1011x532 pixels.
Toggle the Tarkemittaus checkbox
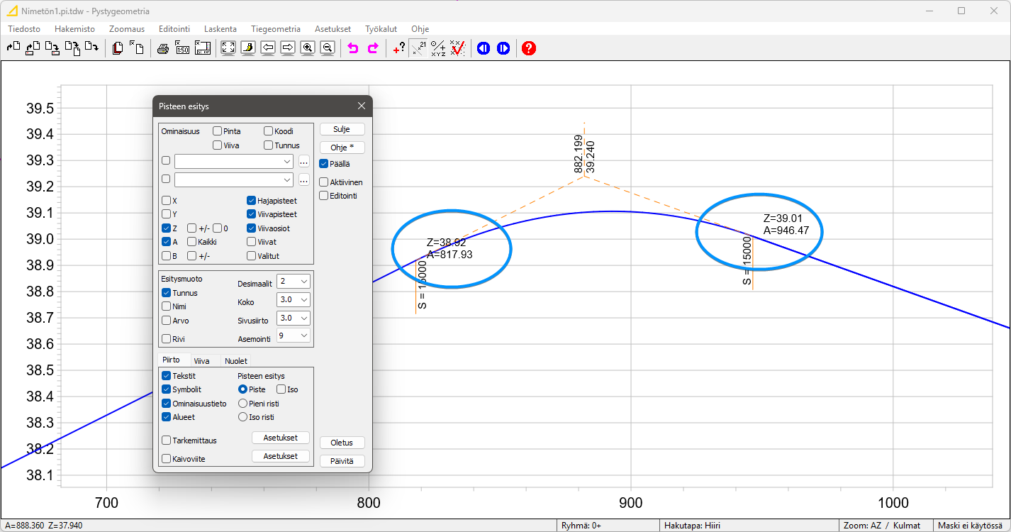click(167, 440)
